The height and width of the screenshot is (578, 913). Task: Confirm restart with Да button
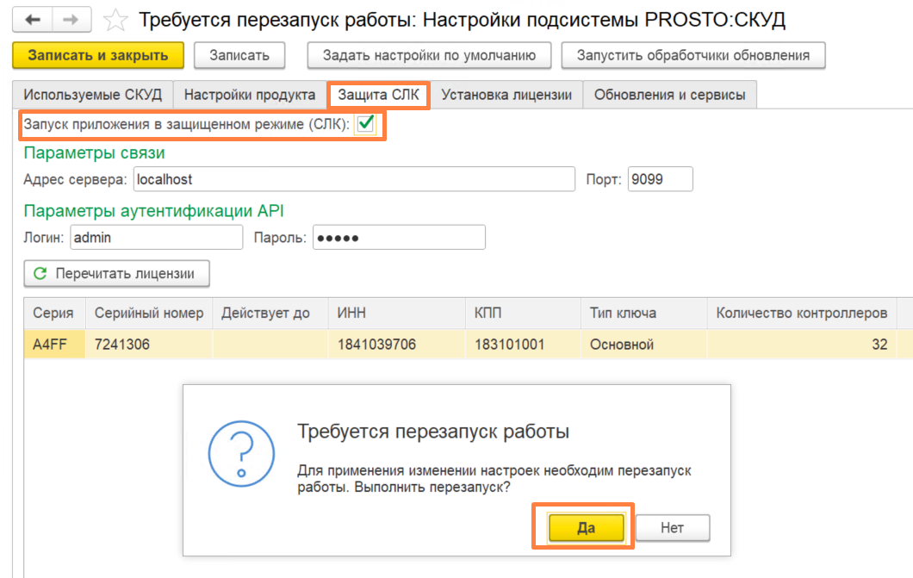pos(586,527)
